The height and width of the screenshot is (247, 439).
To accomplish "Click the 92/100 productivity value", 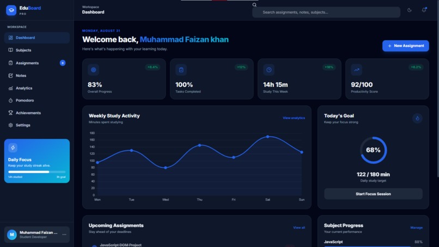I will 362,85.
